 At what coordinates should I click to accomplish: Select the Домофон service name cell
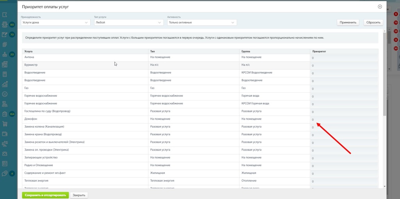(x=85, y=119)
